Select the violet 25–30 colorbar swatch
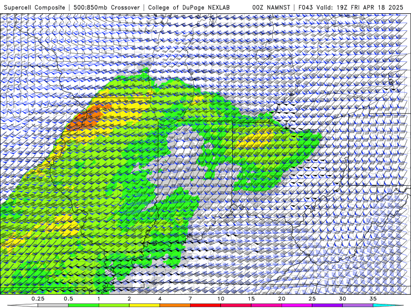Image resolution: width=411 pixels, height=308 pixels. click(327, 305)
